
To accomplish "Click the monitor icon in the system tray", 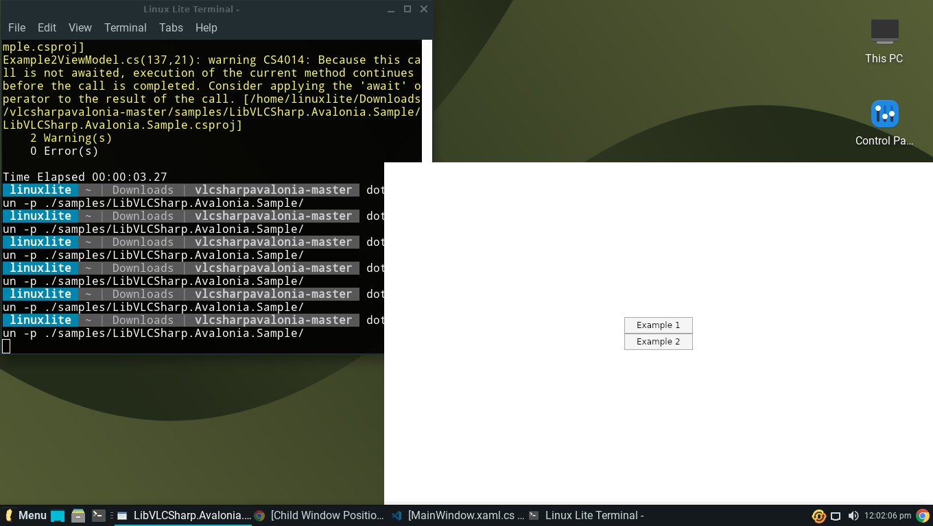I will pos(836,516).
